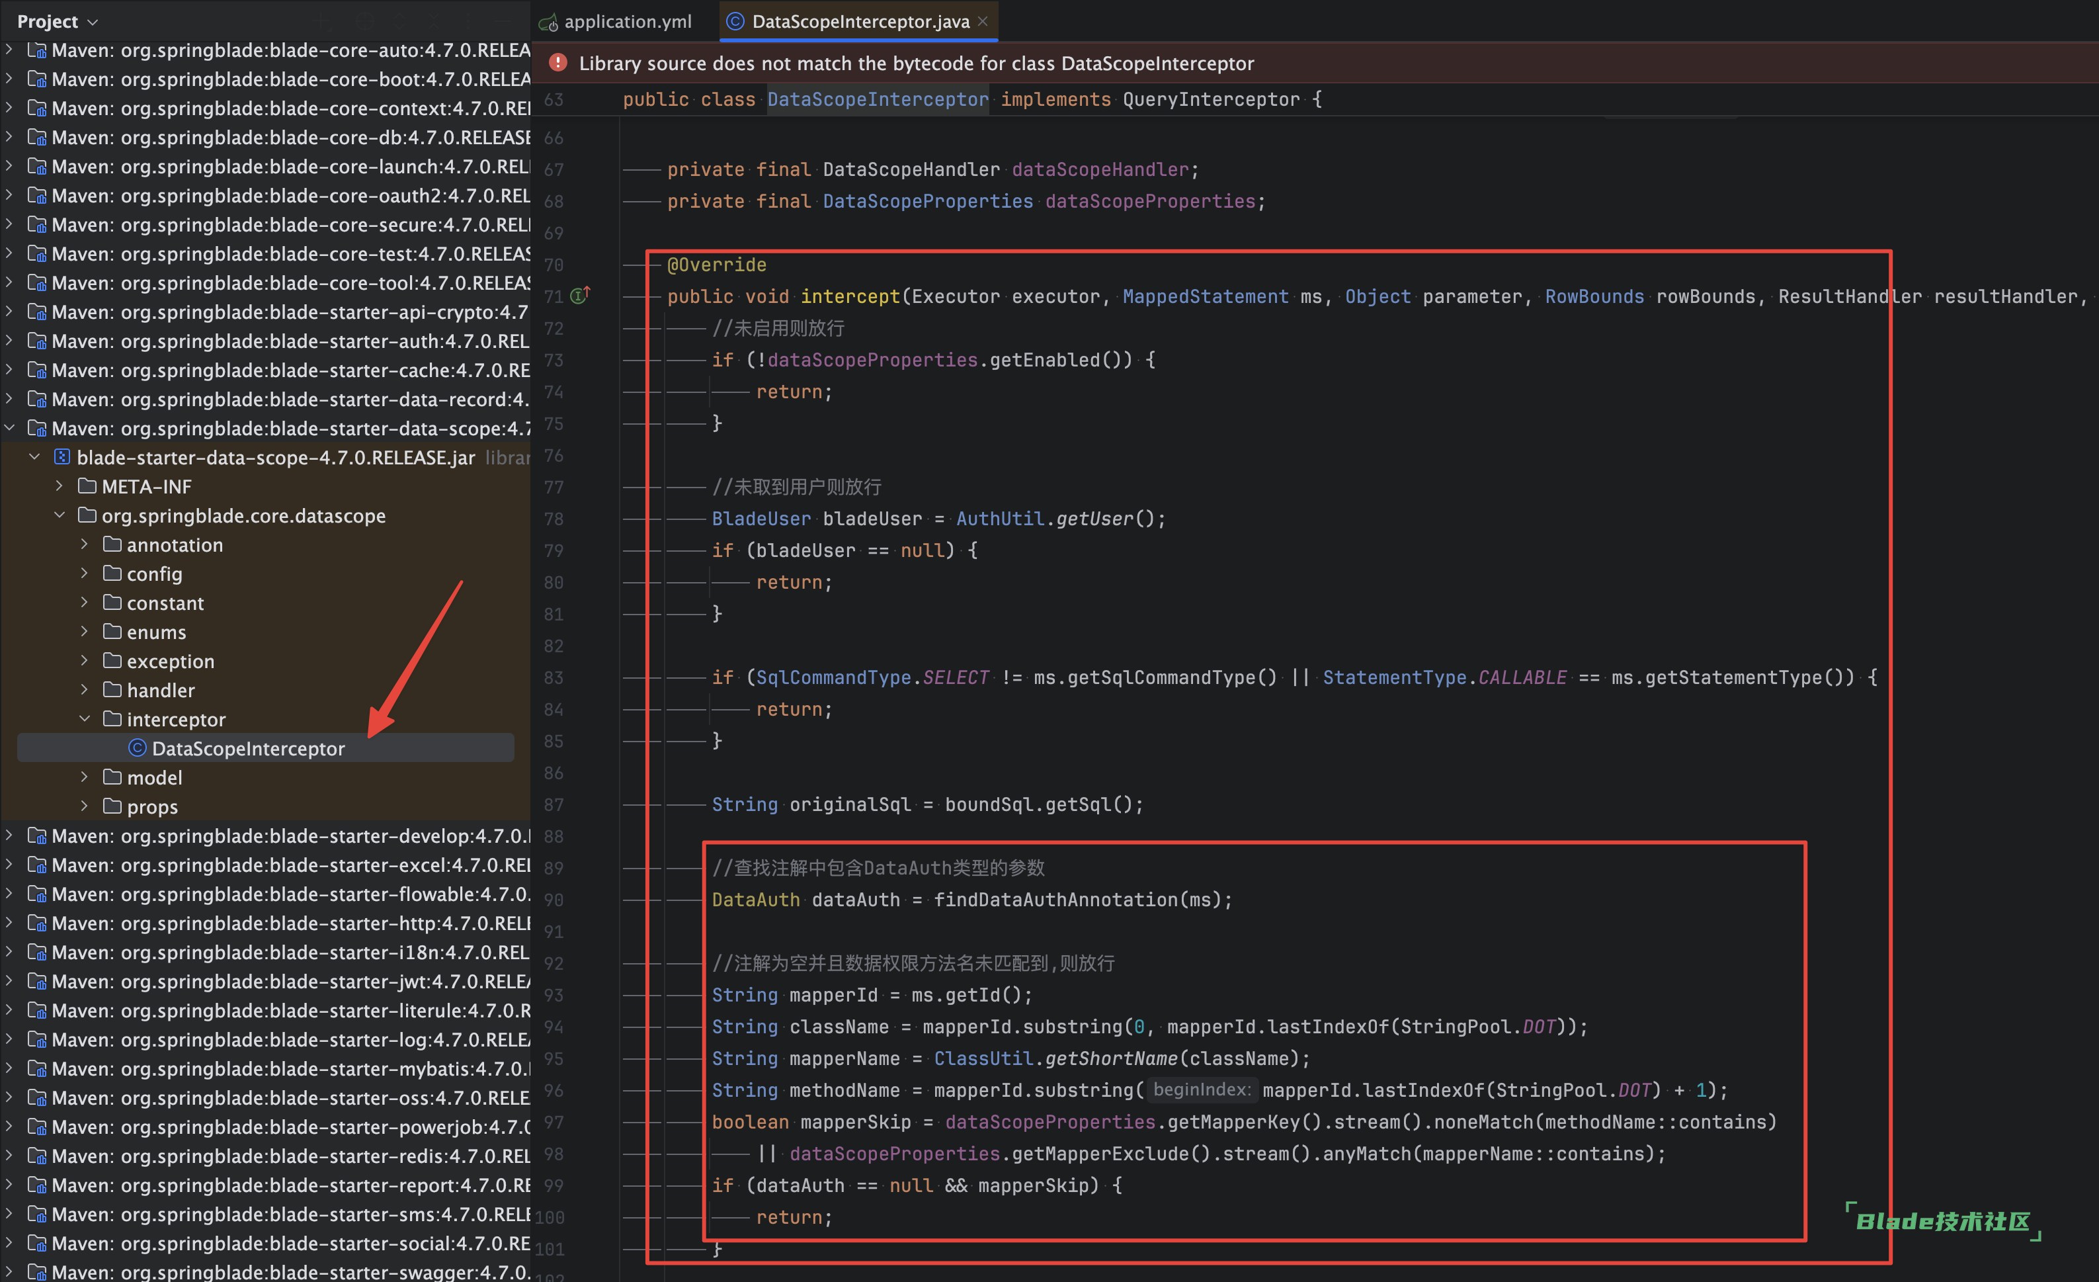The height and width of the screenshot is (1282, 2099).
Task: Click the folder icon of the handler package
Action: point(114,691)
